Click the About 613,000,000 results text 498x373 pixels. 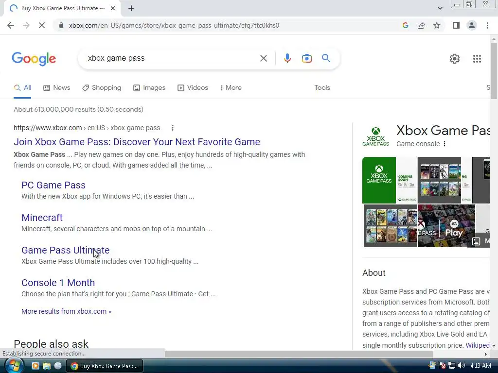pos(78,109)
